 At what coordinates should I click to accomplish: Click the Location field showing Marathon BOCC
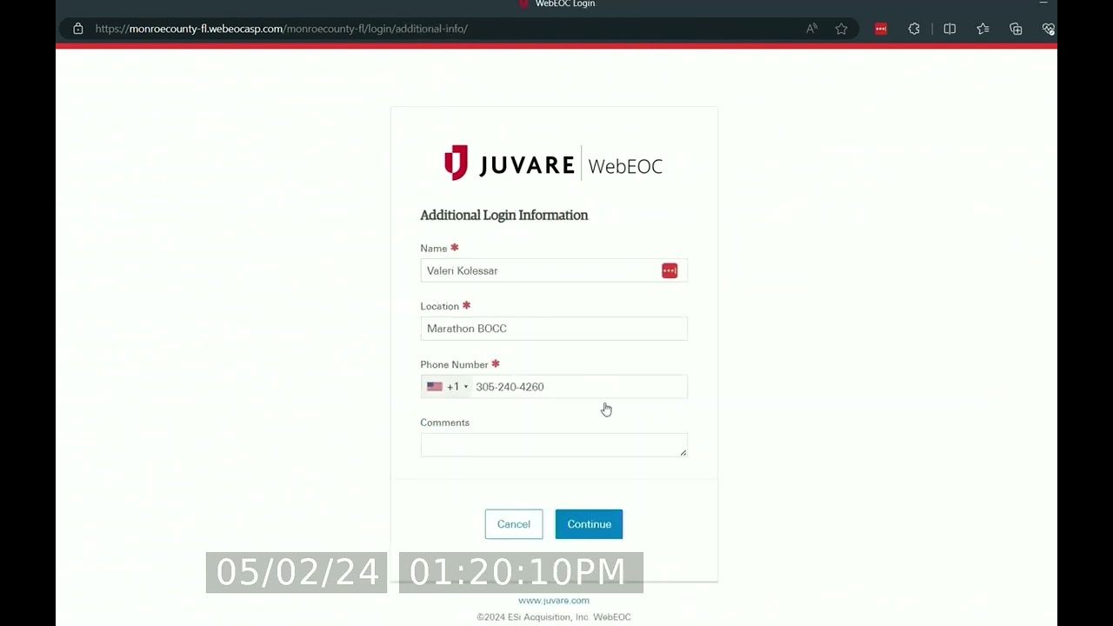pos(554,329)
